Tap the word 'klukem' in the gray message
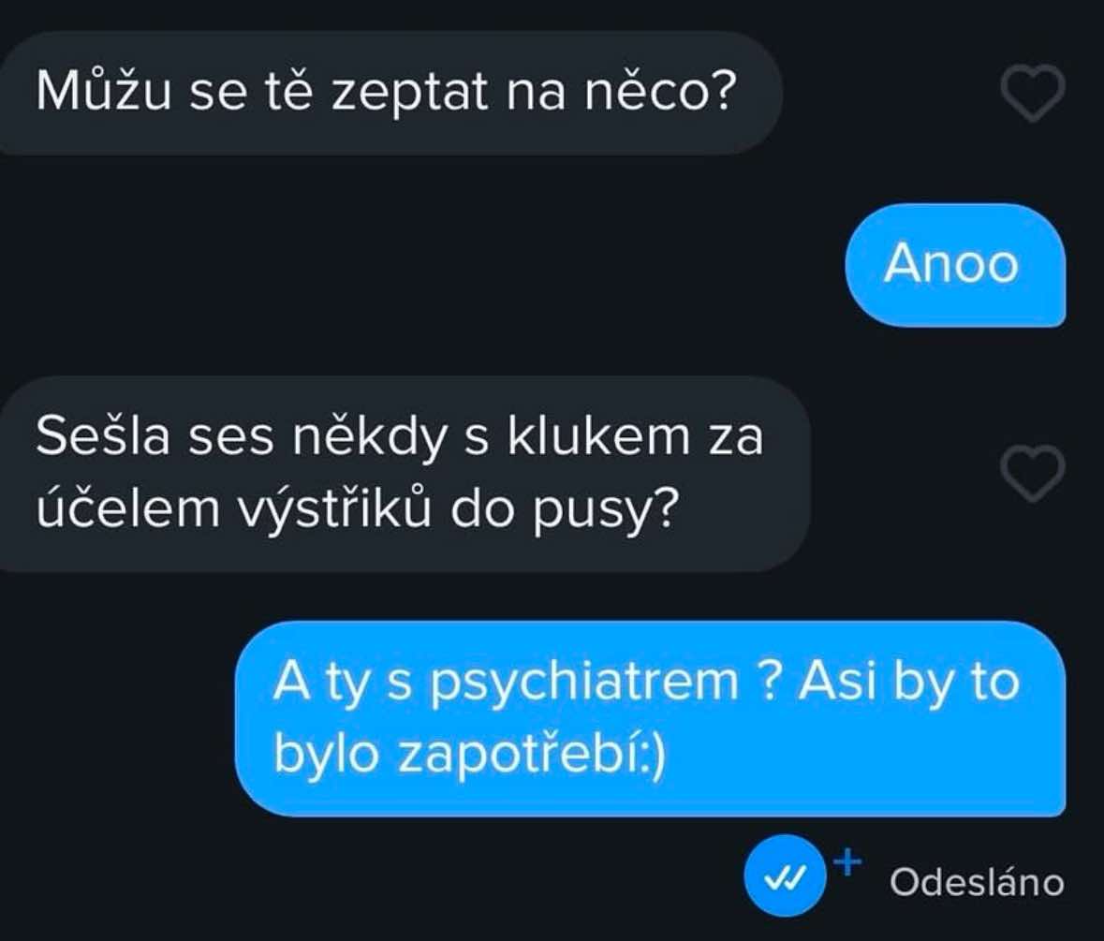This screenshot has height=941, width=1104. click(x=599, y=436)
